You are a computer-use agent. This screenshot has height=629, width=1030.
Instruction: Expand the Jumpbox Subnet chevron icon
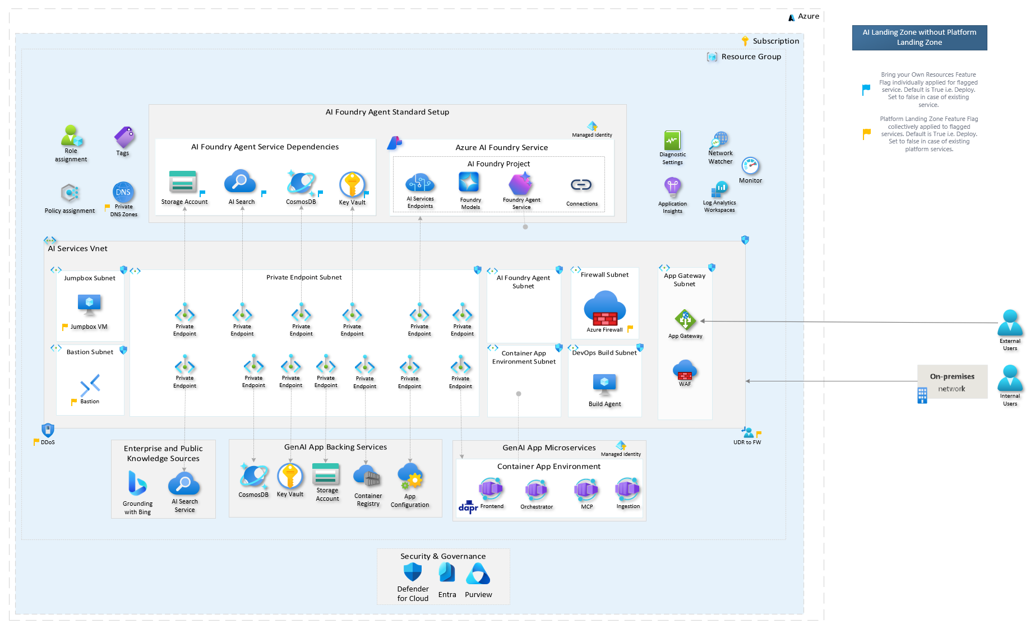click(x=56, y=269)
